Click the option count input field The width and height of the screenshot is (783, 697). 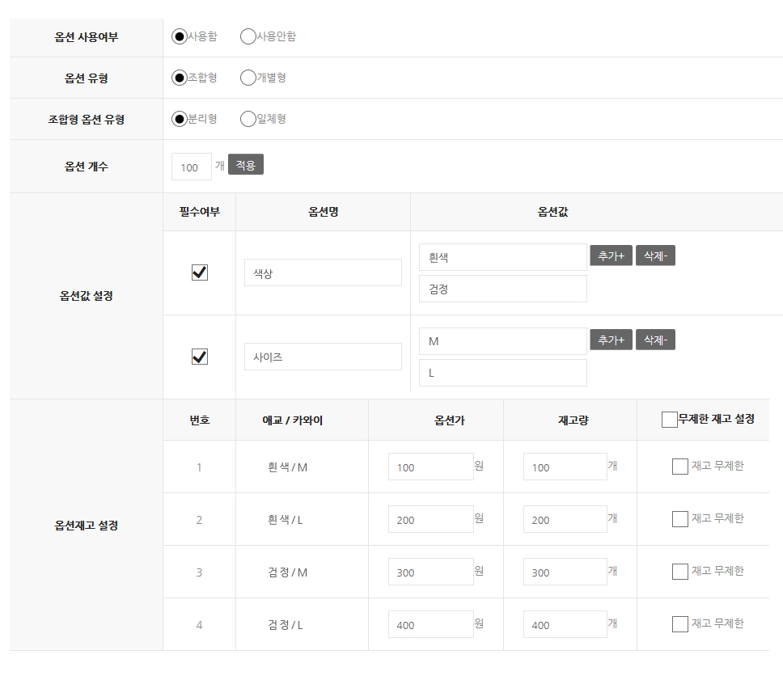(x=191, y=167)
